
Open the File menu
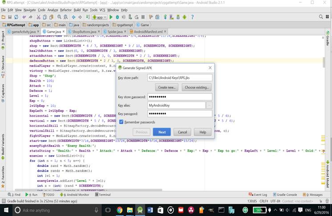pyautogui.click(x=3, y=10)
